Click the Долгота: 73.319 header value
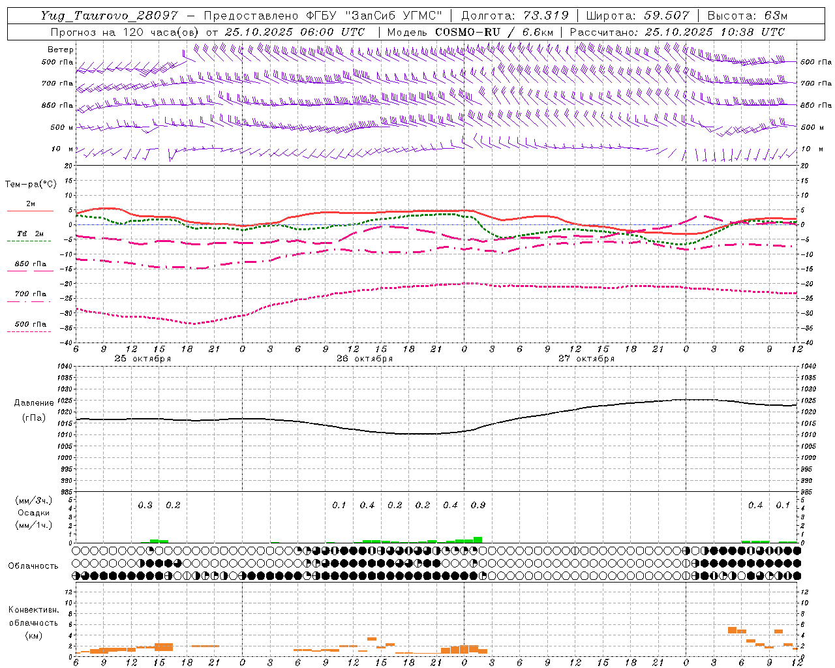Image resolution: width=835 pixels, height=668 pixels. (x=515, y=16)
